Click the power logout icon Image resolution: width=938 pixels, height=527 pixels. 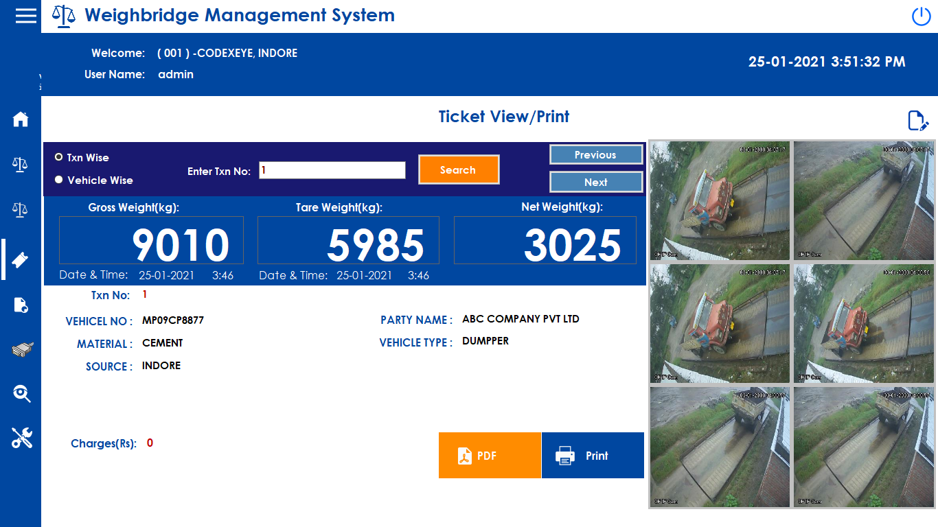point(921,16)
